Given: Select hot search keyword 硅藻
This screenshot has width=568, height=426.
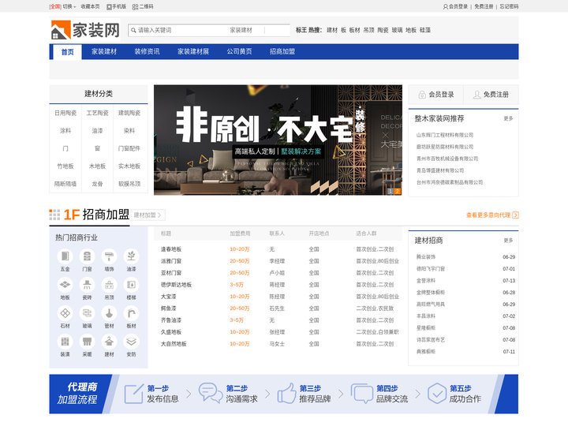Looking at the screenshot, I should coord(425,30).
